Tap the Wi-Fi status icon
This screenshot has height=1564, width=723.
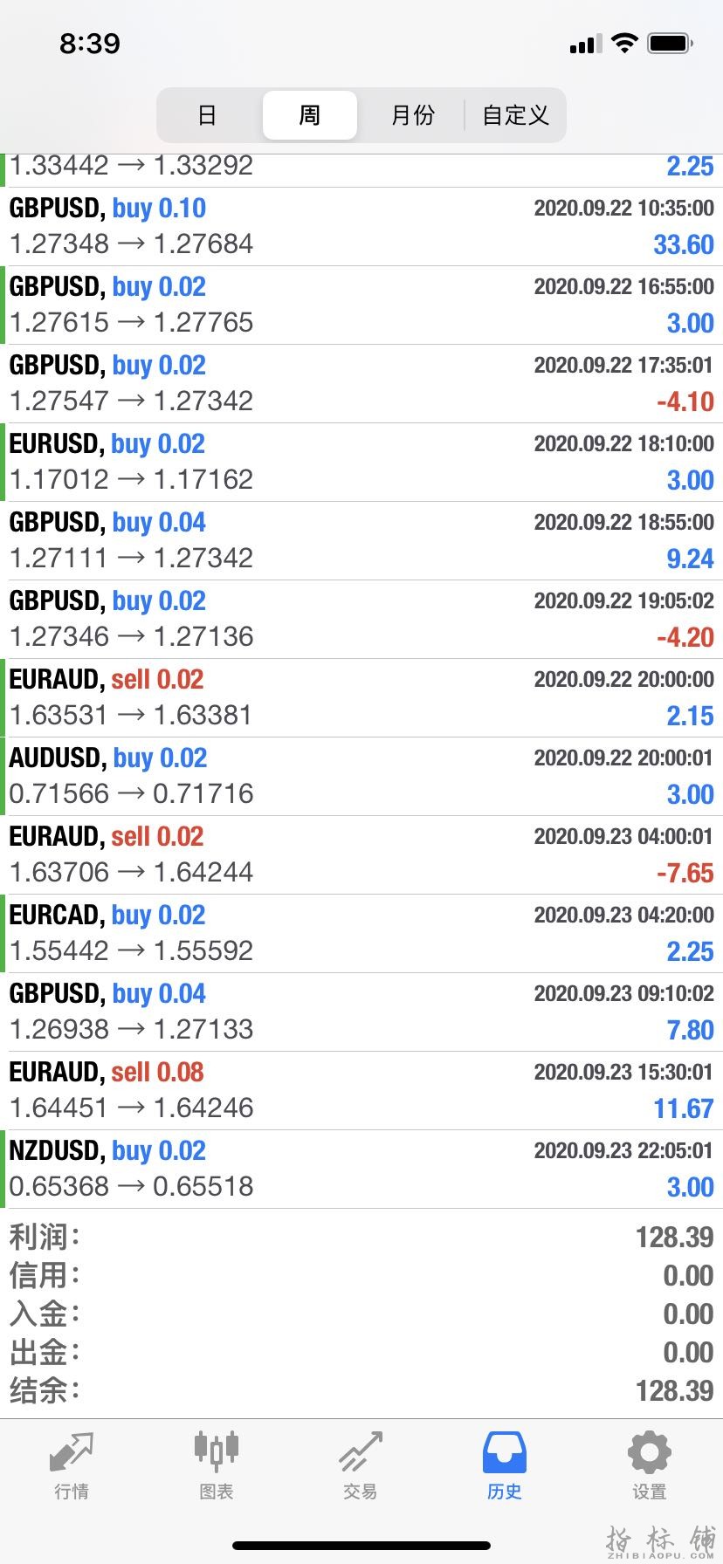[624, 43]
